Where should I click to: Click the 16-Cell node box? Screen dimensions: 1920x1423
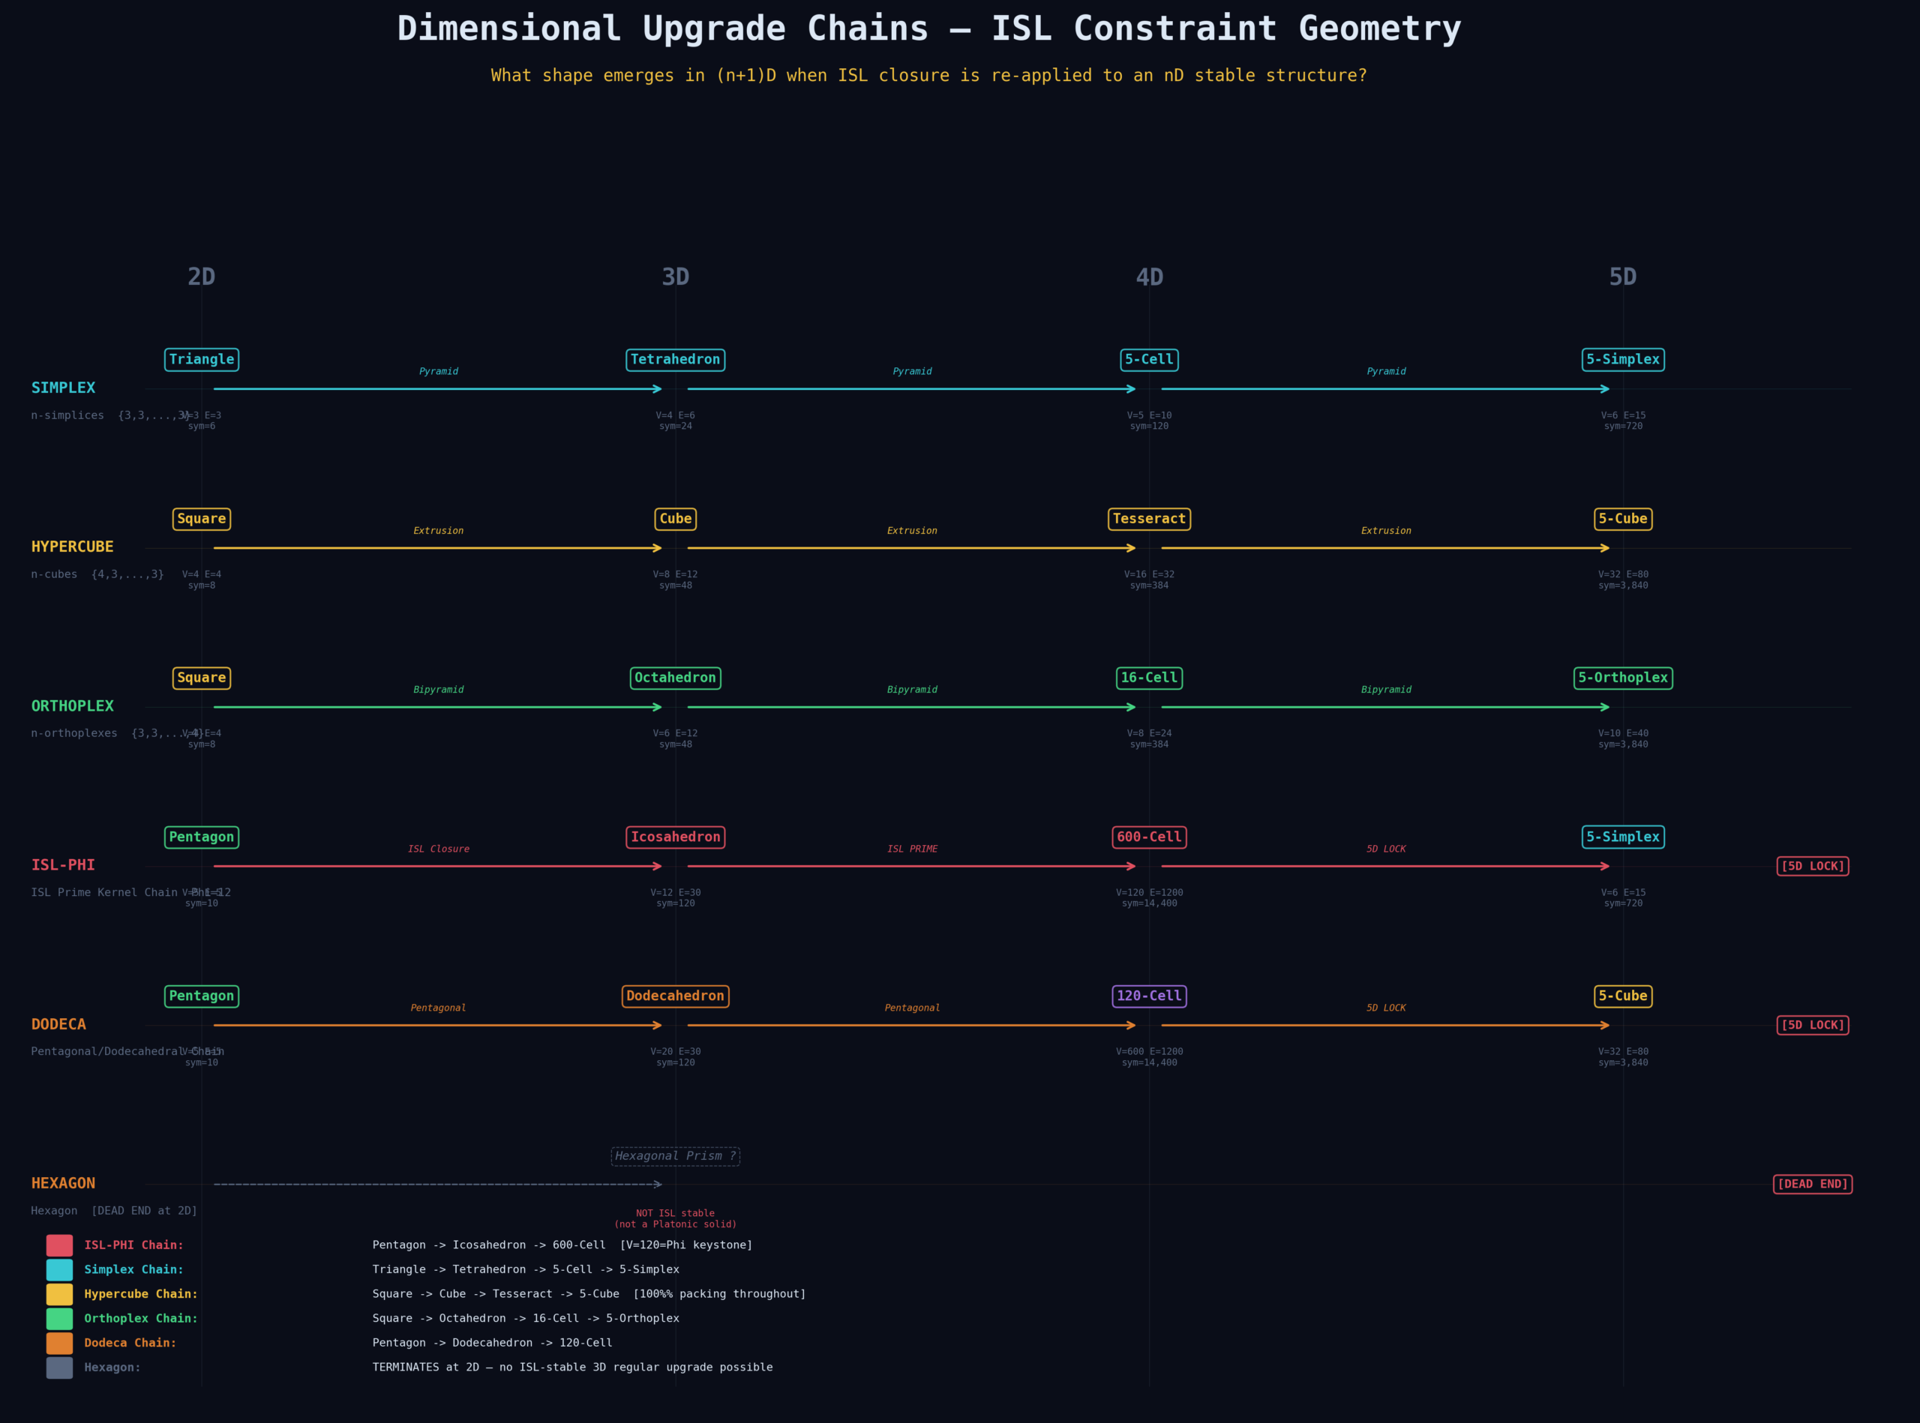click(1150, 678)
